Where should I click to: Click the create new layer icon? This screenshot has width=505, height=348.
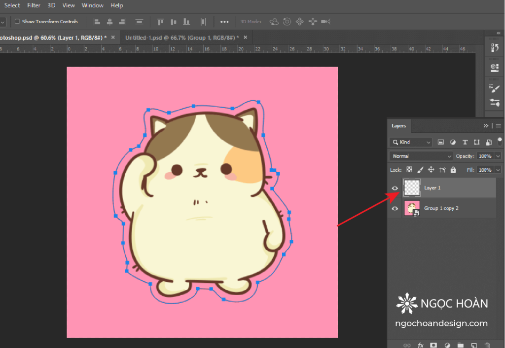(x=473, y=346)
